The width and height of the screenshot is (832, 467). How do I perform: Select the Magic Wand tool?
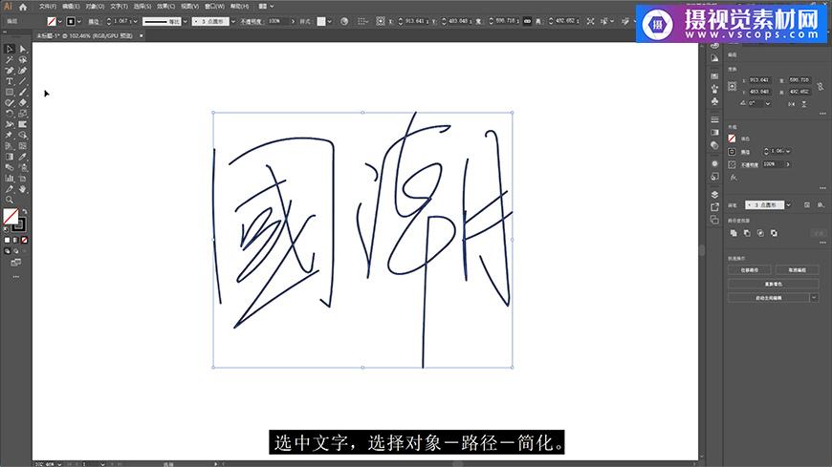tap(9, 60)
